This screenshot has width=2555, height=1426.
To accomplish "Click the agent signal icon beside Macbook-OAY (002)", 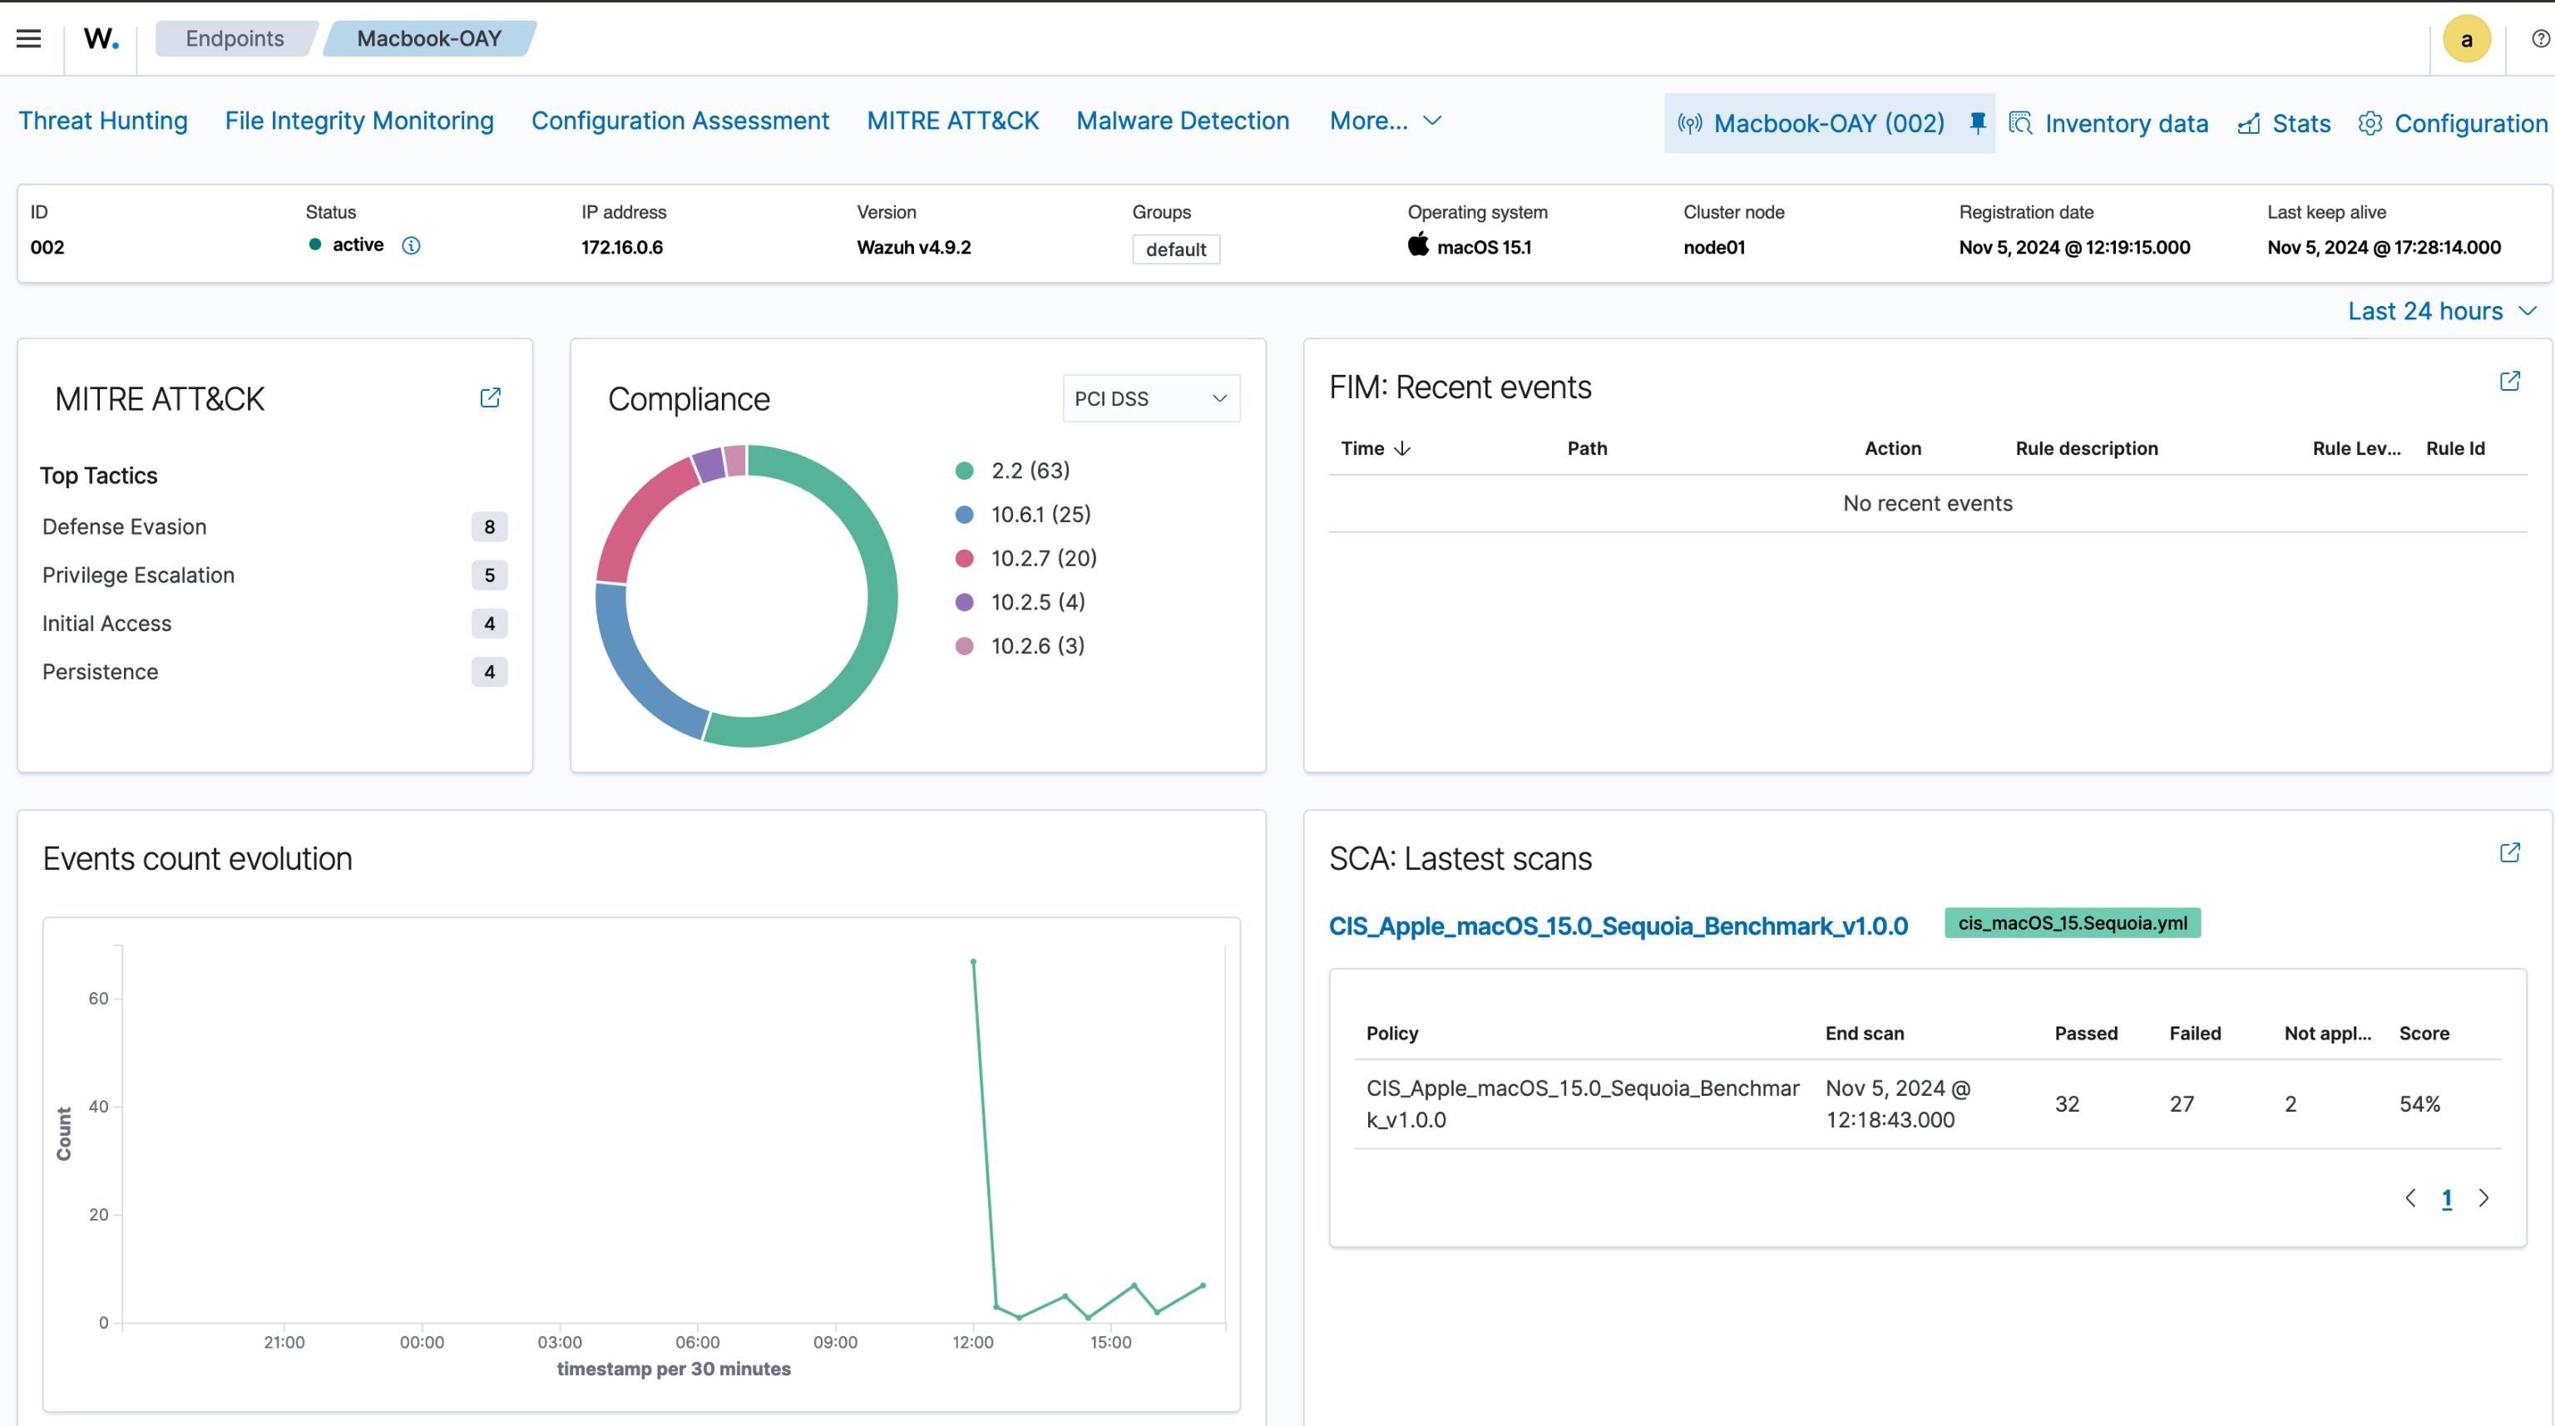I will pyautogui.click(x=1690, y=123).
